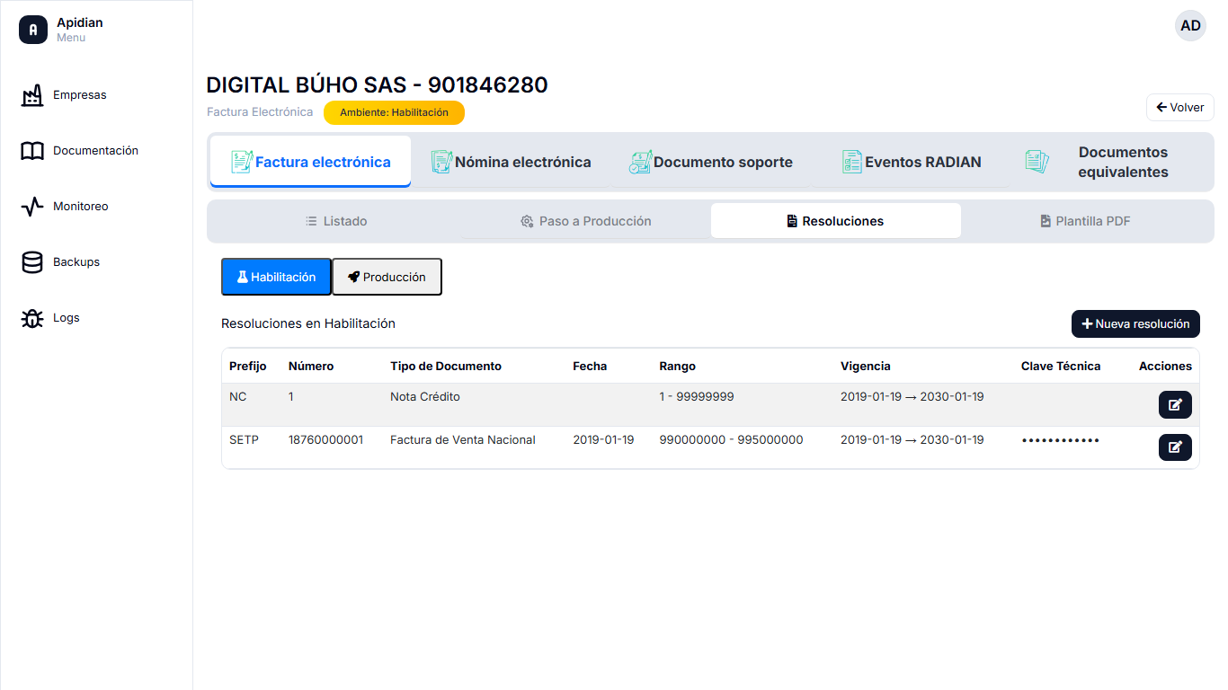Open Empresas factory icon in sidebar
Viewport: 1228px width, 690px height.
click(32, 95)
